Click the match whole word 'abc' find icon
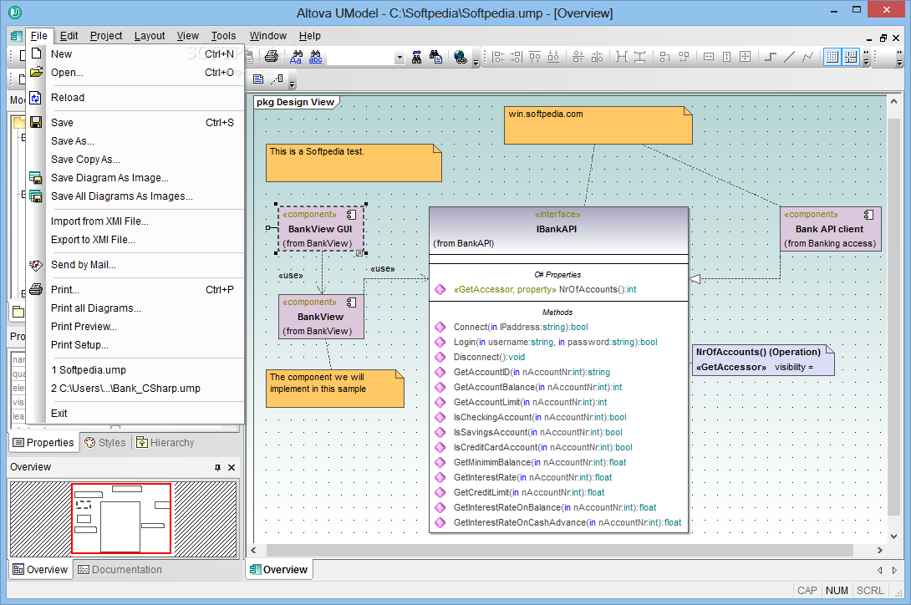Viewport: 911px width, 605px height. pyautogui.click(x=315, y=56)
